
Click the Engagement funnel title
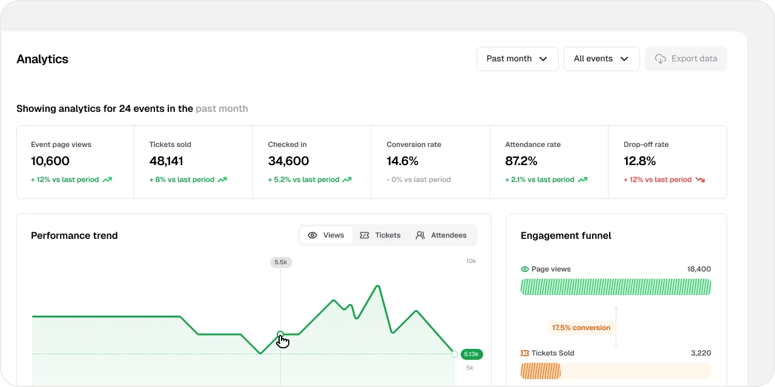[566, 236]
